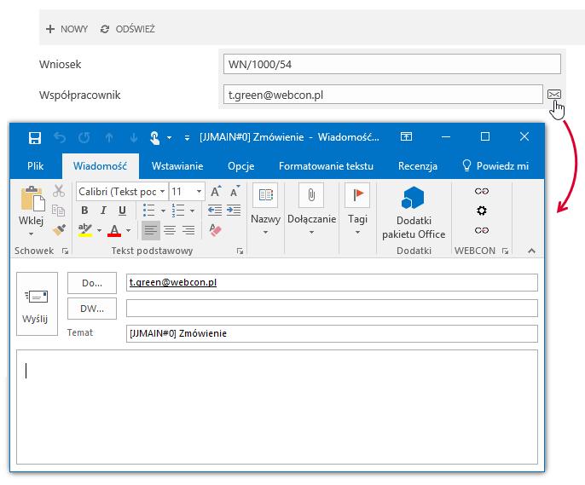This screenshot has width=585, height=485.
Task: Toggle italic formatting
Action: [103, 211]
